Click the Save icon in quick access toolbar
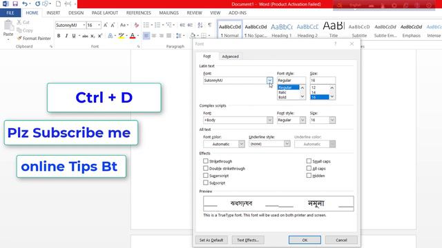This screenshot has height=248, width=442. point(15,4)
